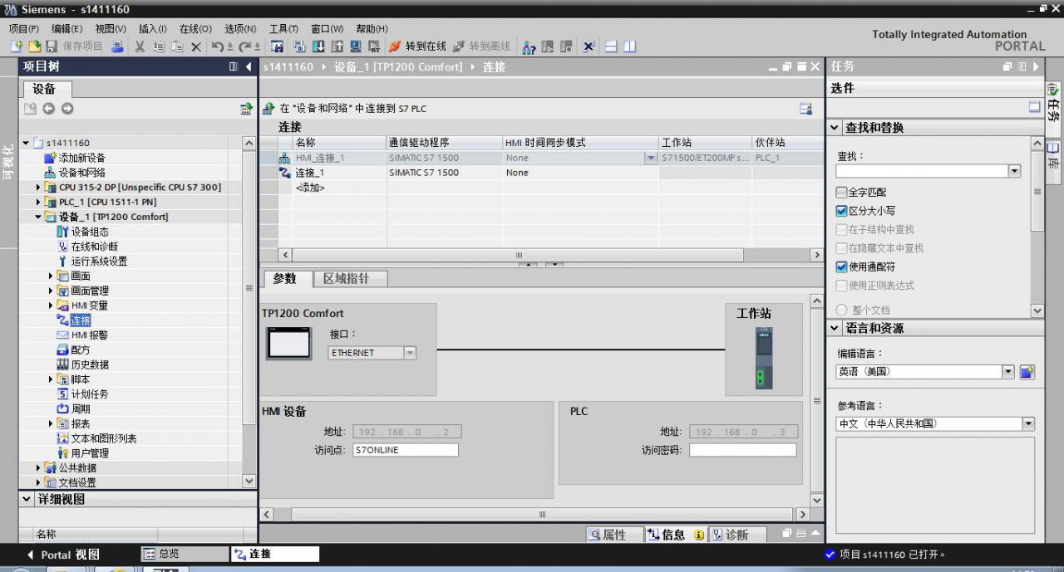Click the Cut scissors icon
The height and width of the screenshot is (572, 1064).
click(x=140, y=46)
